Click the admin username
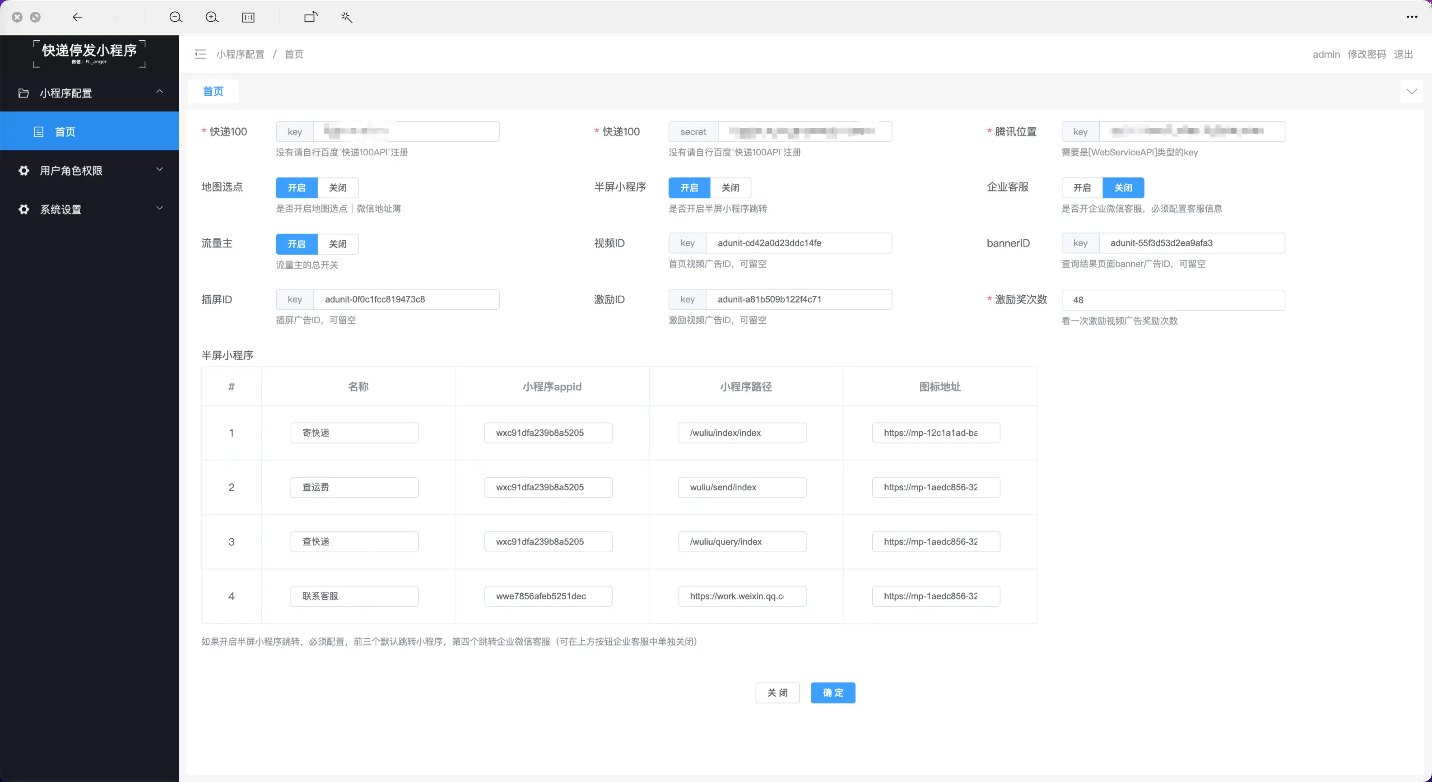 1326,54
